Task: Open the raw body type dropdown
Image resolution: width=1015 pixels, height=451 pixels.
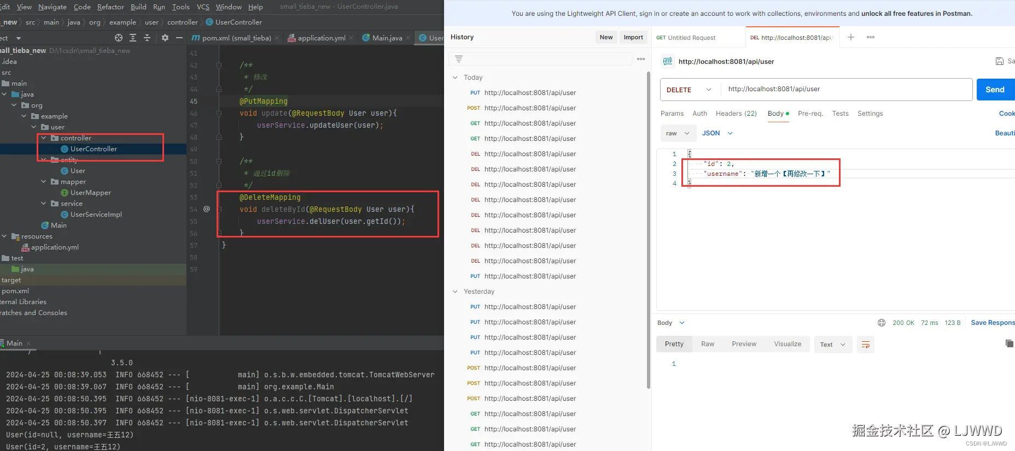Action: click(678, 133)
